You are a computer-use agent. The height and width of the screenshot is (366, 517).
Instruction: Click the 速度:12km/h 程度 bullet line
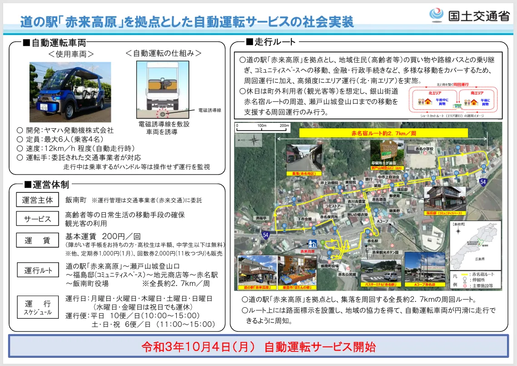[x=75, y=149]
